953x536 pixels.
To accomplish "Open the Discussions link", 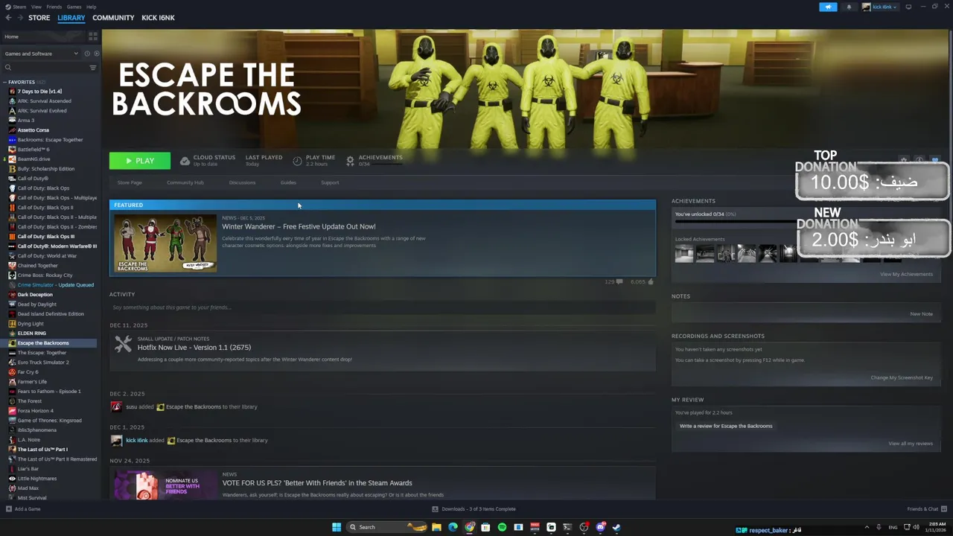I will point(242,182).
